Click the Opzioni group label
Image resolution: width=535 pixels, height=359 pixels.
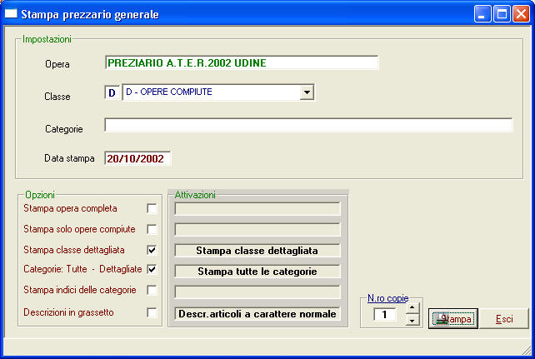pos(40,195)
